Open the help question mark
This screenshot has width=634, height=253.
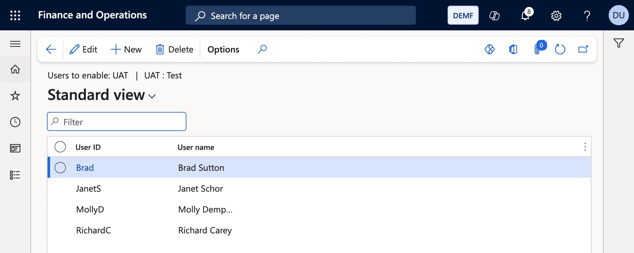point(587,15)
